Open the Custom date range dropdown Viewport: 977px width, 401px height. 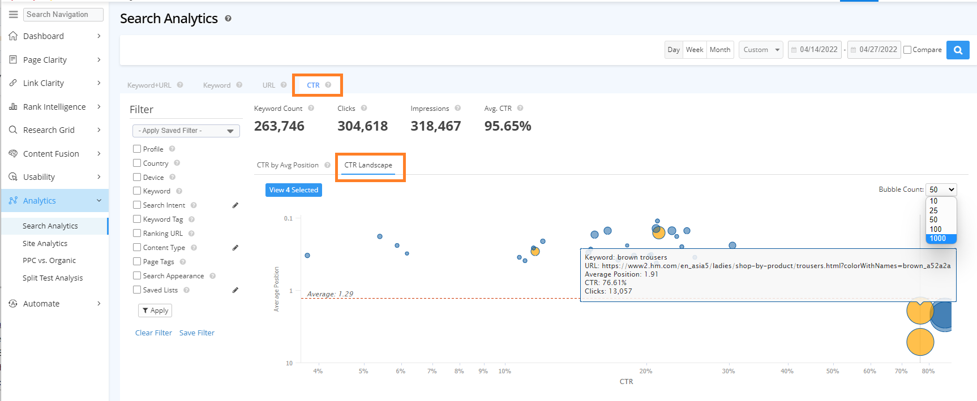coord(760,50)
